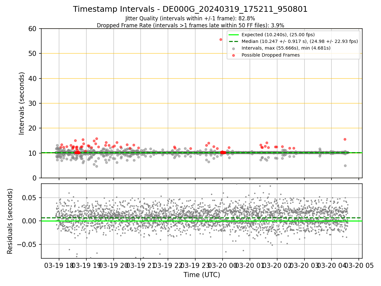The height and width of the screenshot is (286, 381).
Task: Click the solid green line sample in legend
Action: click(x=233, y=35)
